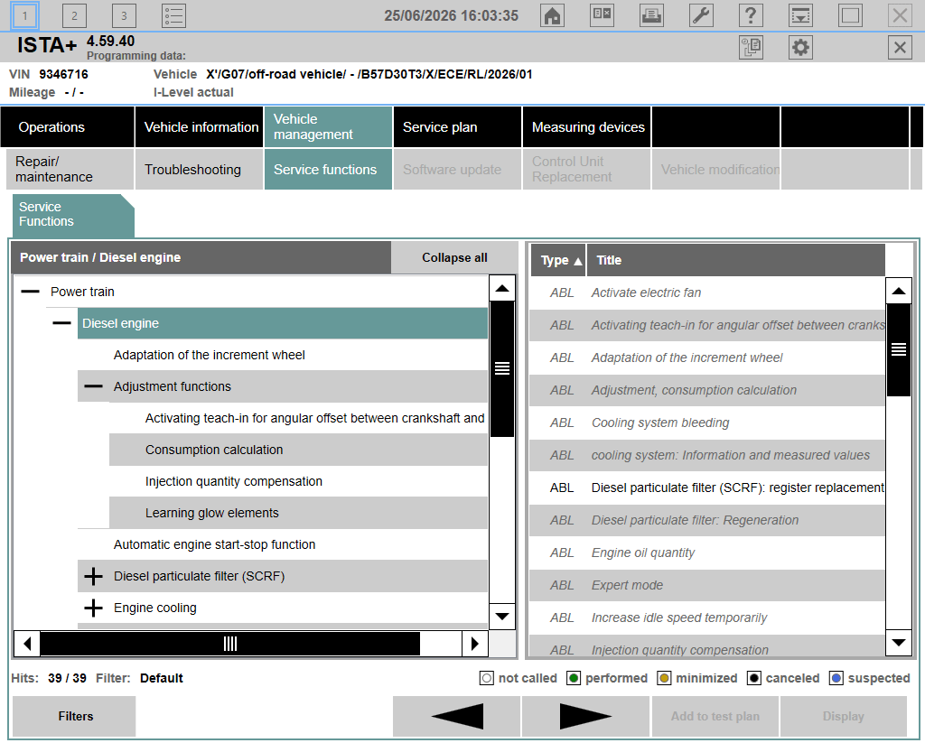
Task: Go forward with the right arrow button
Action: [x=585, y=716]
